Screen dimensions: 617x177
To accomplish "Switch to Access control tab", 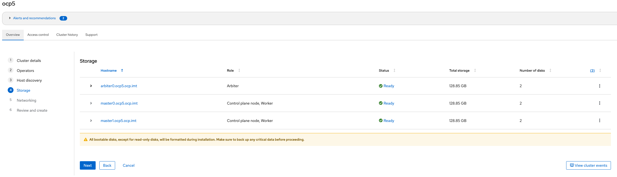I will coord(38,35).
